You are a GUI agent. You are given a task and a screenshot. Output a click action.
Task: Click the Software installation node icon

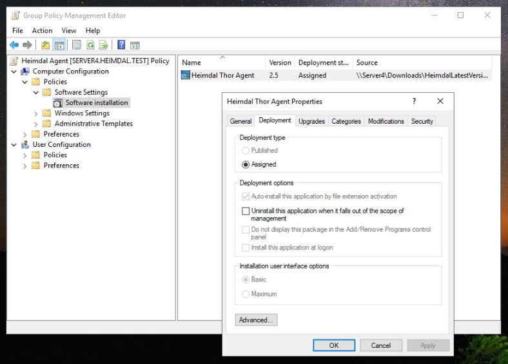(x=57, y=103)
